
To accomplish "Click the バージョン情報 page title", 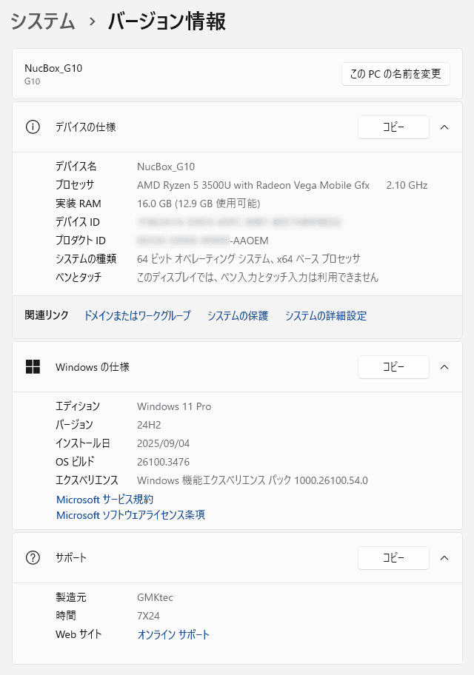I will tap(167, 21).
